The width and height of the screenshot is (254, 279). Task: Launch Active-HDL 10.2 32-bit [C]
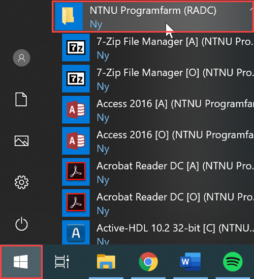(x=158, y=232)
